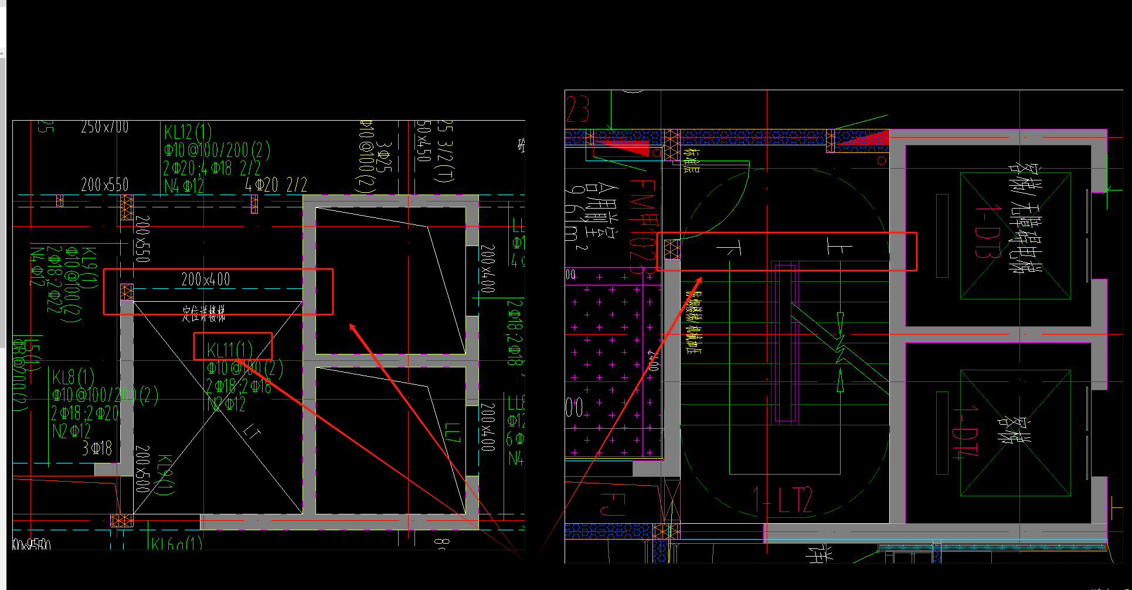Screen dimensions: 1132x590
Task: Select the horizontal 200x400 beam dimension text
Action: [206, 279]
